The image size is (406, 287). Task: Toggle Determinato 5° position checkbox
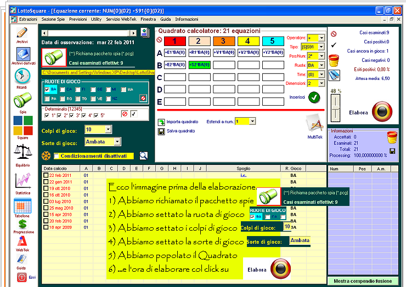click(96, 116)
